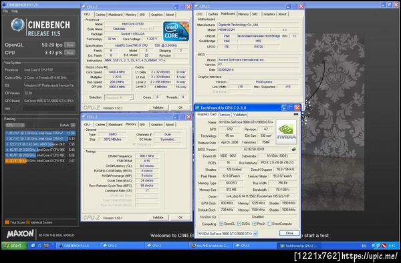This screenshot has height=263, width=401.
Task: Select ranking row 4 Intel Core i7 5.48
Action: pos(40,150)
